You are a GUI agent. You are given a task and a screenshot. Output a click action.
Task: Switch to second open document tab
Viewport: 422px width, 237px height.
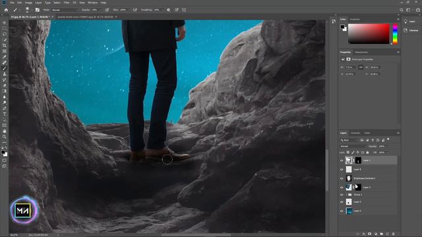pos(85,16)
